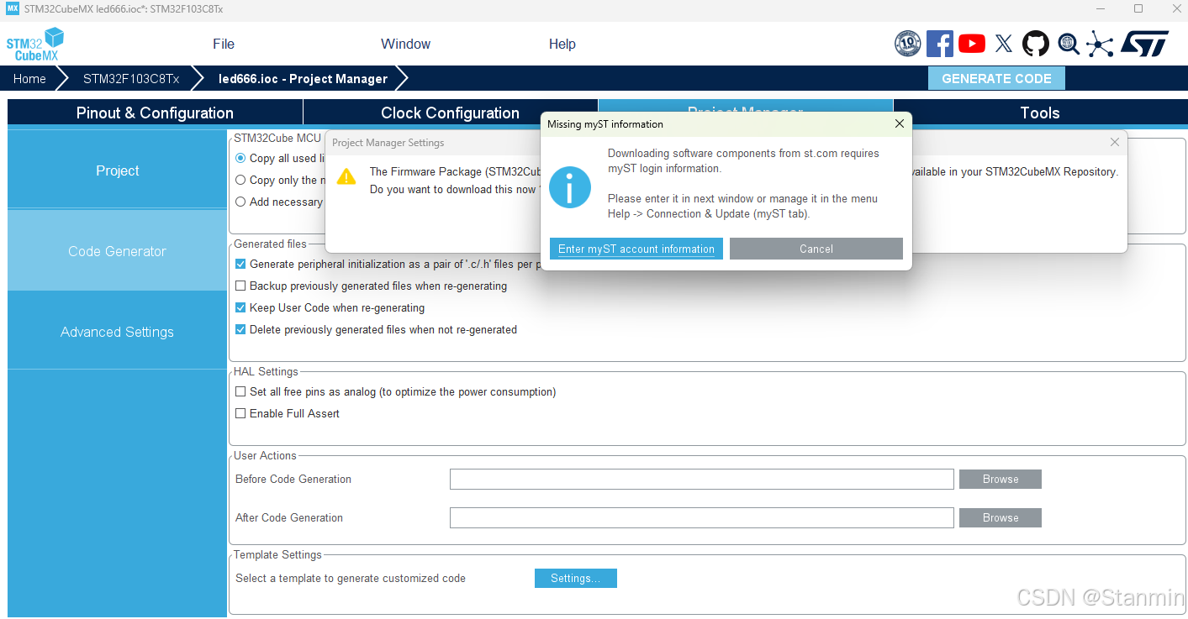Open the GitHub icon
1188x619 pixels.
coord(1036,44)
